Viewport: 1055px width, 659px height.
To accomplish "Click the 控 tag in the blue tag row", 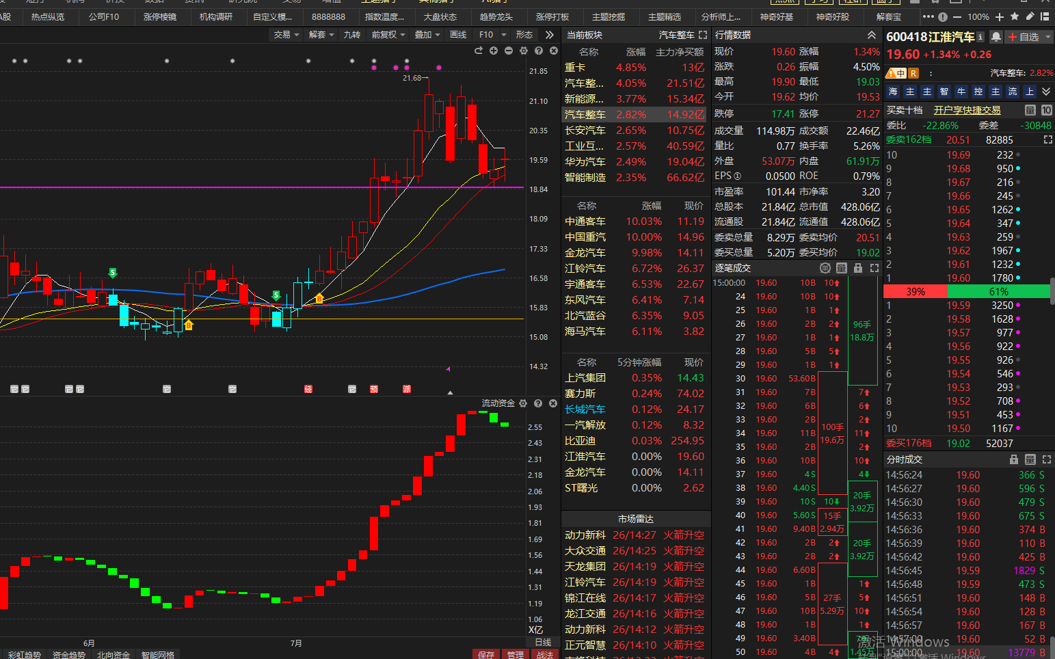I will (978, 92).
